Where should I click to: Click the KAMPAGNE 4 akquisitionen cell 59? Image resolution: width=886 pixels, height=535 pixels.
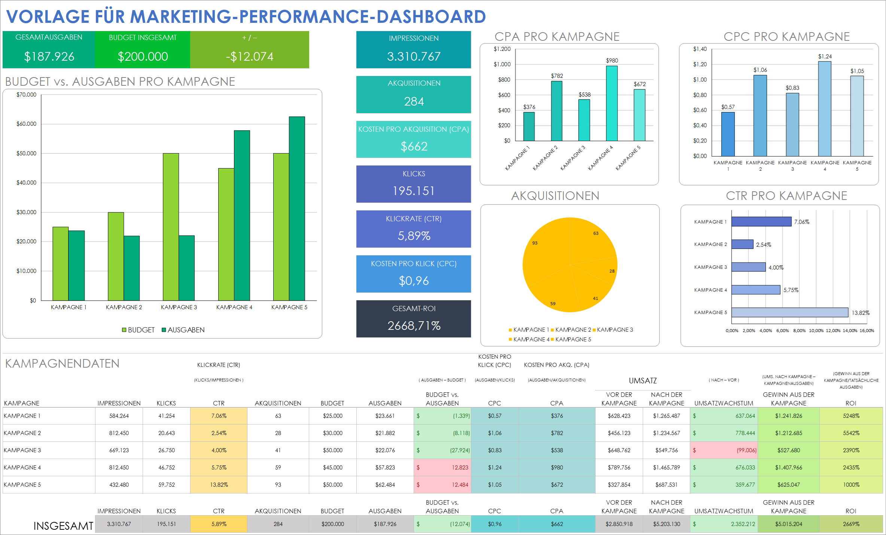pos(278,468)
